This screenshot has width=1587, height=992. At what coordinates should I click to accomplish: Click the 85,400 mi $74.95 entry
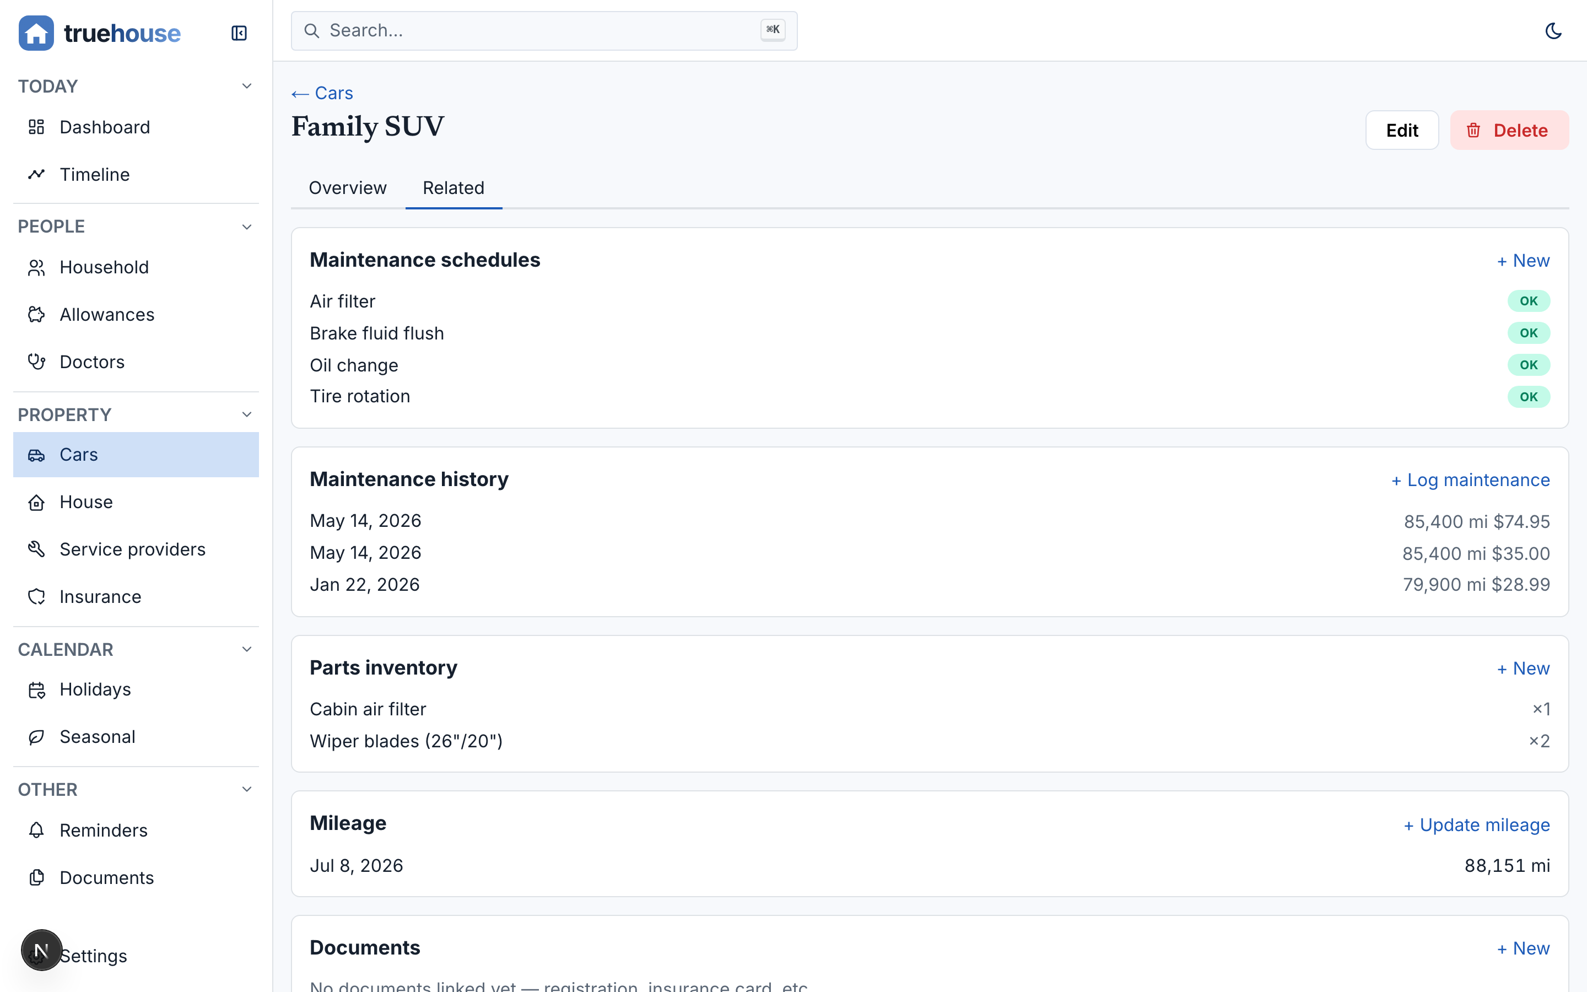[1477, 521]
